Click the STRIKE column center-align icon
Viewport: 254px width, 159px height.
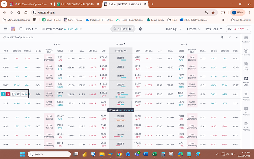125,51
